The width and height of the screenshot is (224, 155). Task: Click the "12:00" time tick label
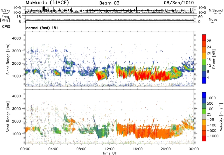click(109, 149)
